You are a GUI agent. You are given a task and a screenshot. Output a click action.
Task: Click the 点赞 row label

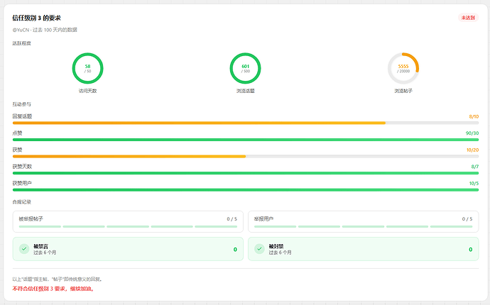tap(17, 133)
